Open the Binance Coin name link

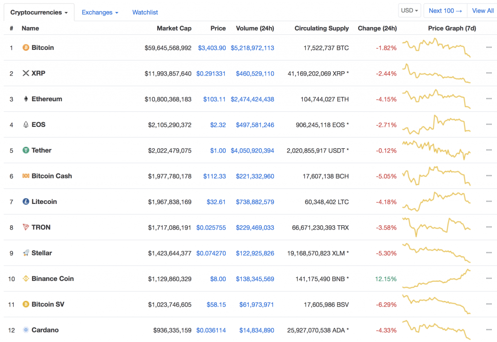coord(52,279)
